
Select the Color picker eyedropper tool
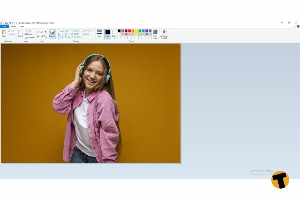click(x=42, y=36)
